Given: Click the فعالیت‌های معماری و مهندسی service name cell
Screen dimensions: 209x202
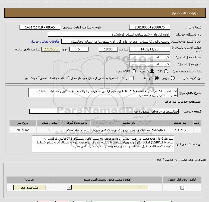Looking at the screenshot, I should pos(129,130).
